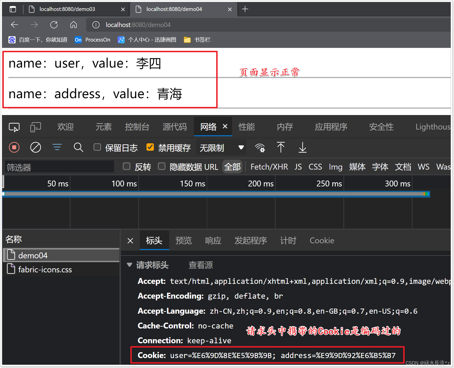454x368 pixels.
Task: Click the network timeline overview bar
Action: (216, 194)
